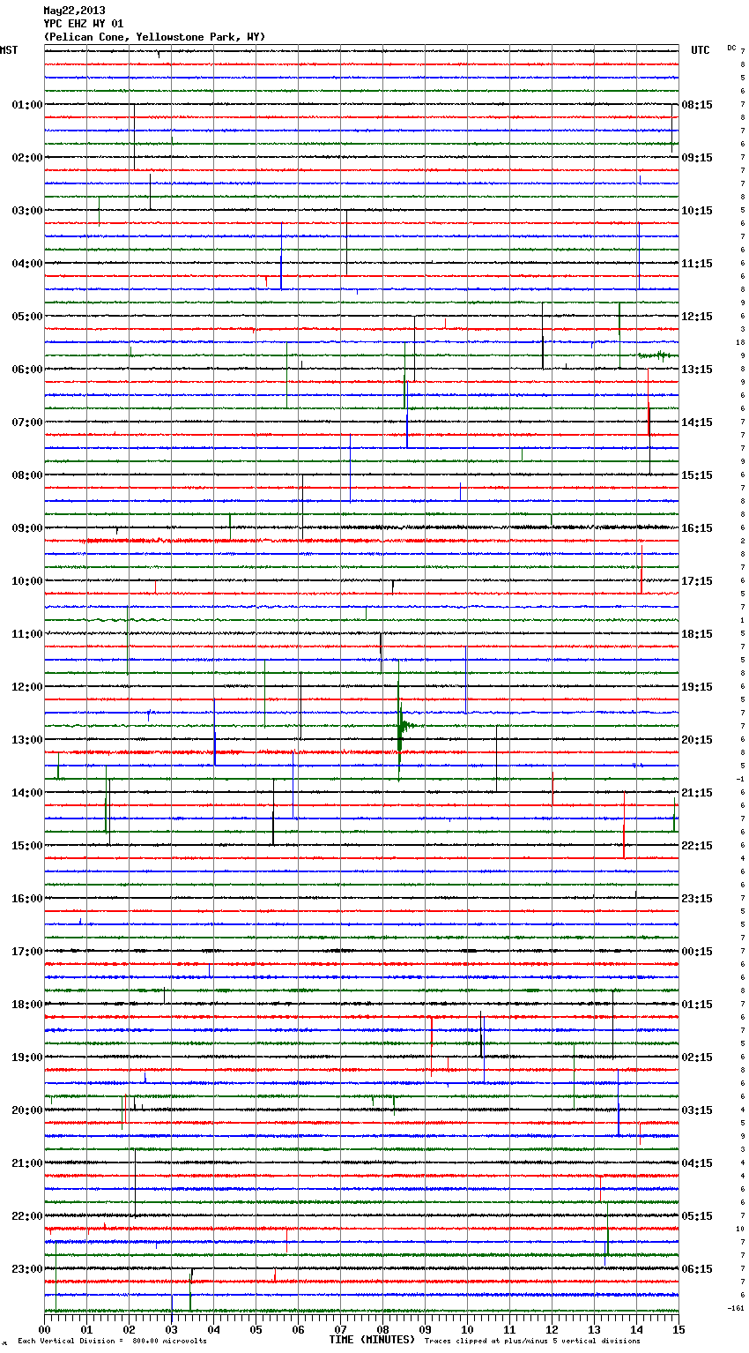
Task: Click the 23:00 MST time label
Action: point(26,1269)
